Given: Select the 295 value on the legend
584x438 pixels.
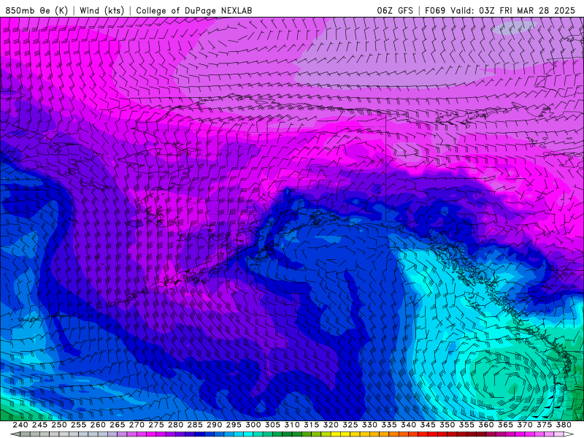Looking at the screenshot, I should 233,425.
